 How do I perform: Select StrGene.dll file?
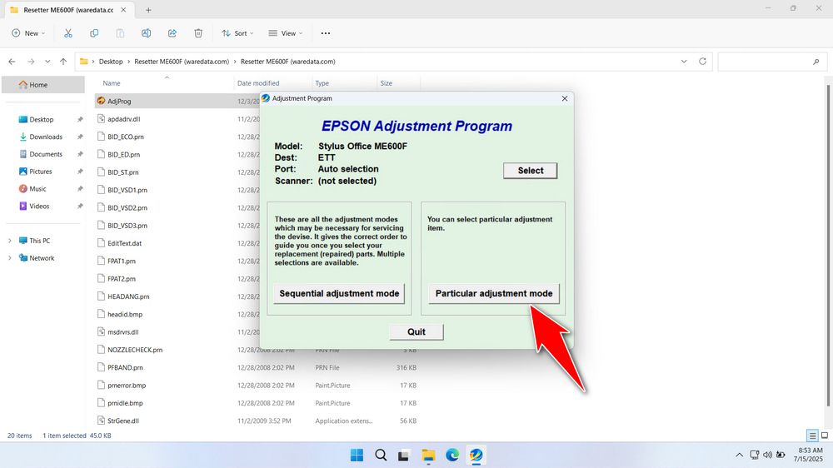(x=123, y=421)
